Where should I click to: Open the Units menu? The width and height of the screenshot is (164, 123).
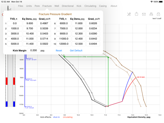(29, 6)
